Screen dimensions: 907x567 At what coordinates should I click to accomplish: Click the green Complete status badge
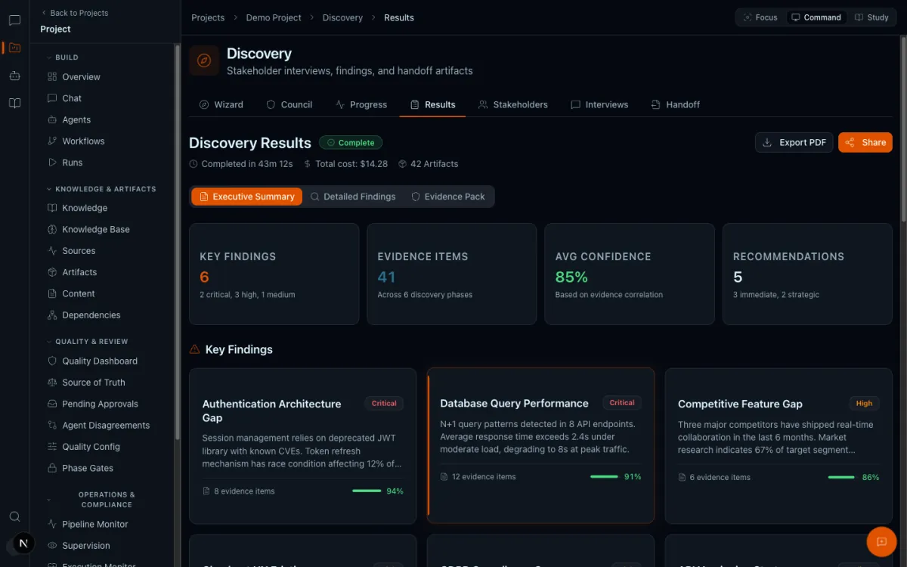pos(351,142)
